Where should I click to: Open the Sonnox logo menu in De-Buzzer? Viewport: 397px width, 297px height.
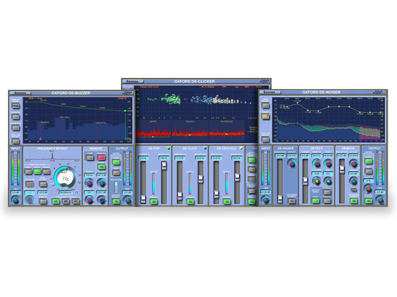pyautogui.click(x=20, y=93)
